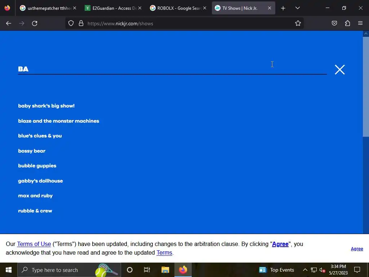Bookmark this page with star icon

click(298, 23)
